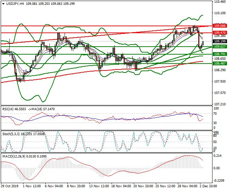Click the 108.487 green level label

tap(220, 63)
